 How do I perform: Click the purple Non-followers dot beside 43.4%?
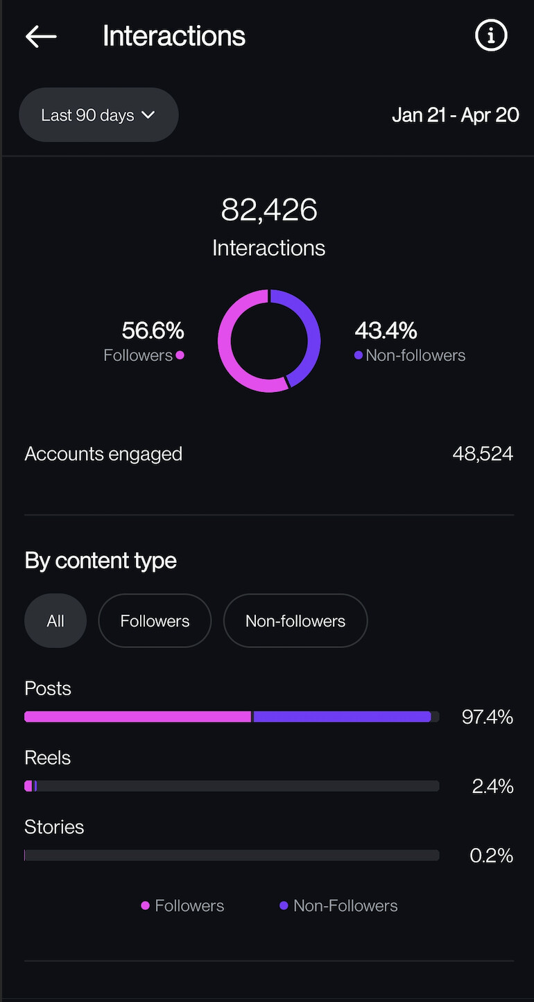point(359,355)
